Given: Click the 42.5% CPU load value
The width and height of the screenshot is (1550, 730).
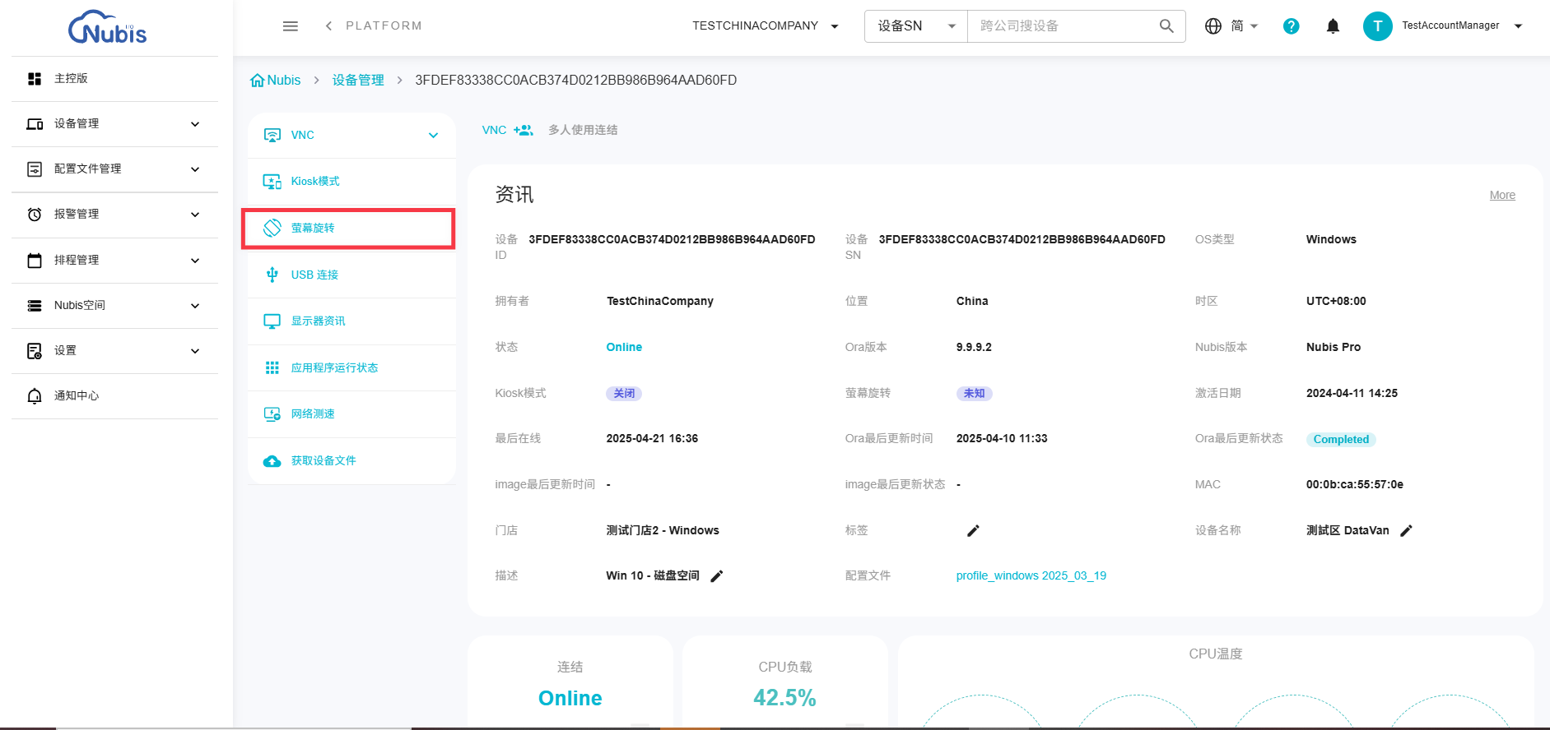Looking at the screenshot, I should 784,698.
